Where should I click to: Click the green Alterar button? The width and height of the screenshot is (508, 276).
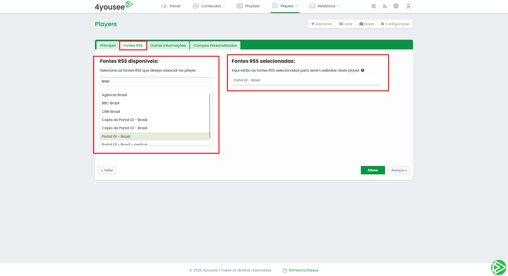373,170
